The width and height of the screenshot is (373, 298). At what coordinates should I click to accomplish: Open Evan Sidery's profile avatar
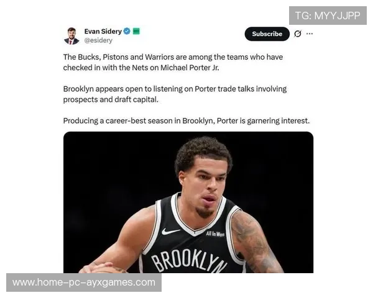click(x=71, y=36)
